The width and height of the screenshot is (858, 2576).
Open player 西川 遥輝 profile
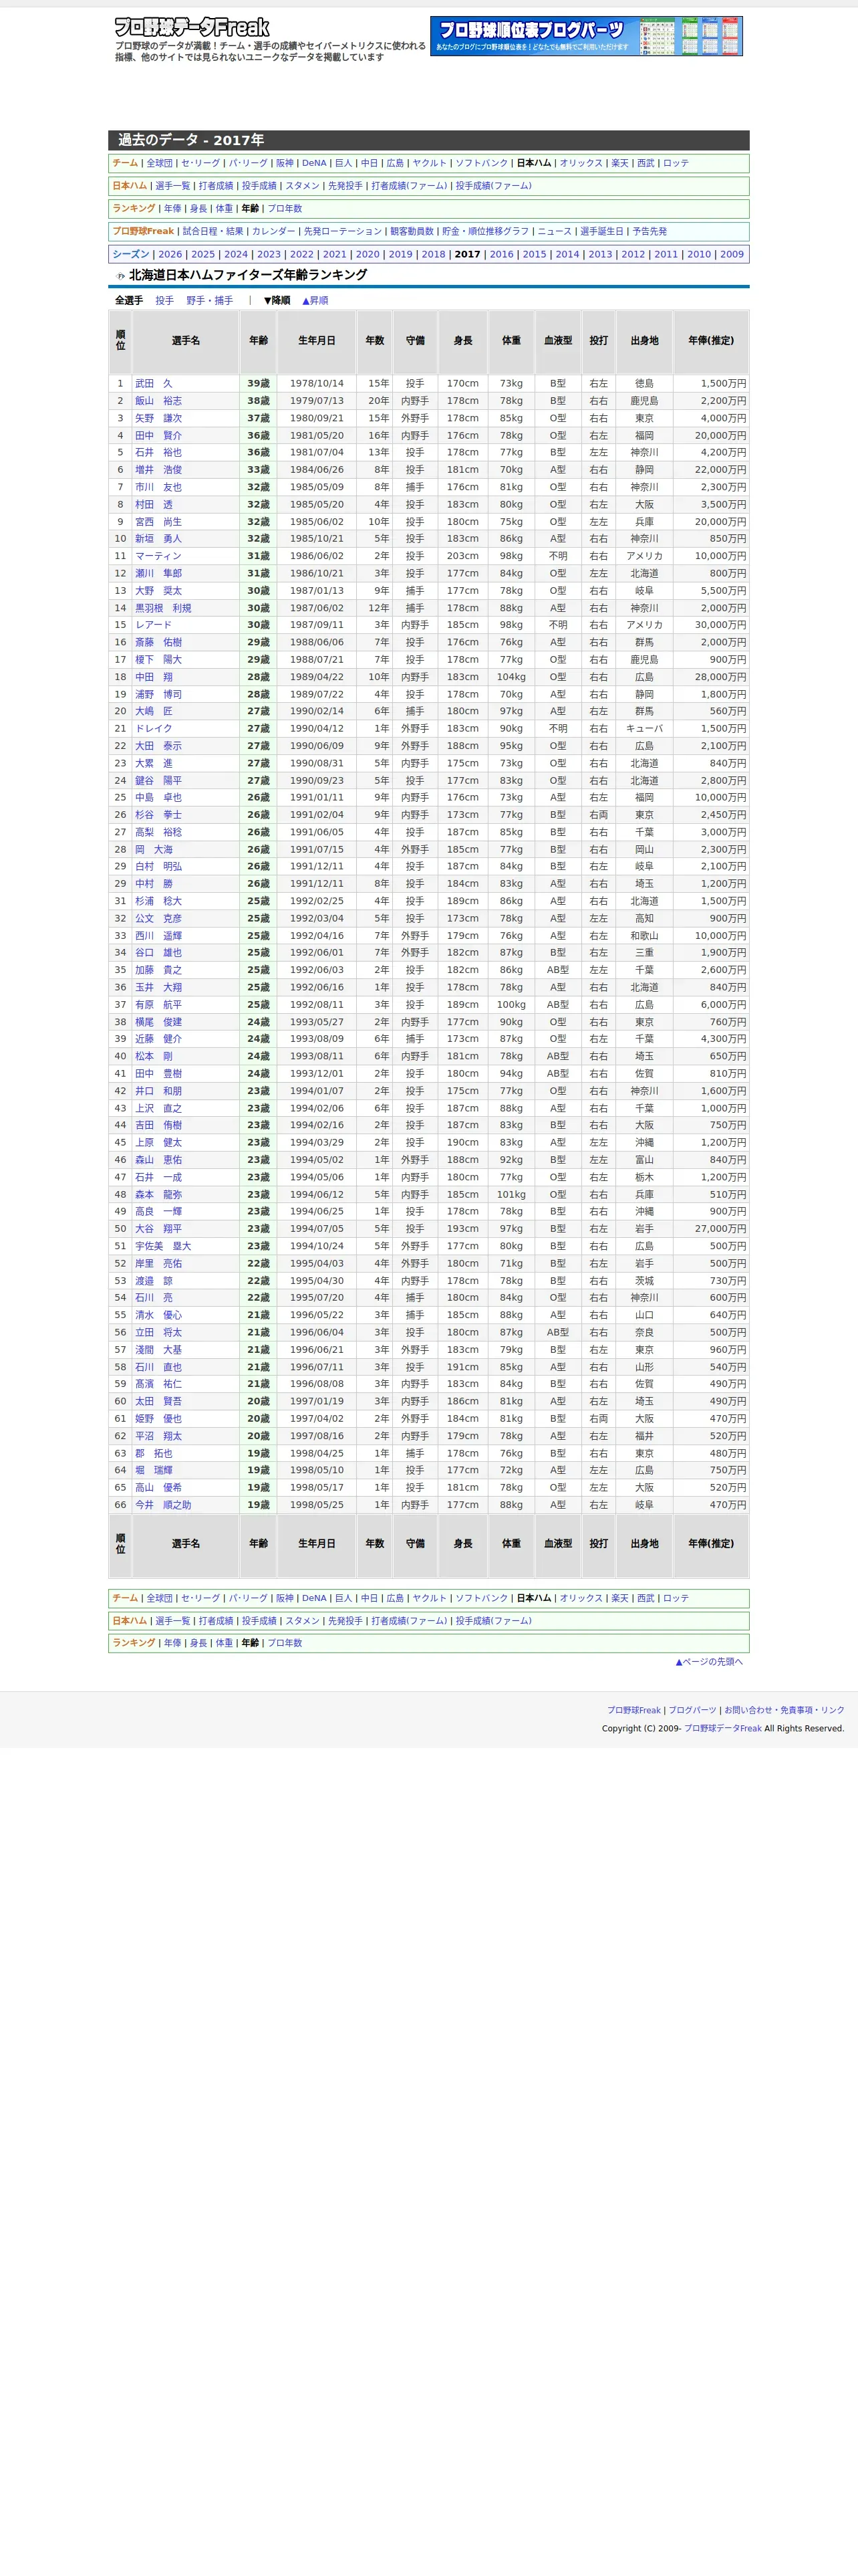point(159,936)
